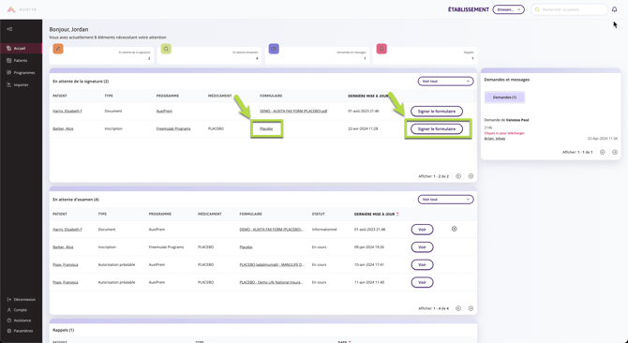Click Déconnexion in the sidebar
Image resolution: width=628 pixels, height=343 pixels.
click(24, 299)
